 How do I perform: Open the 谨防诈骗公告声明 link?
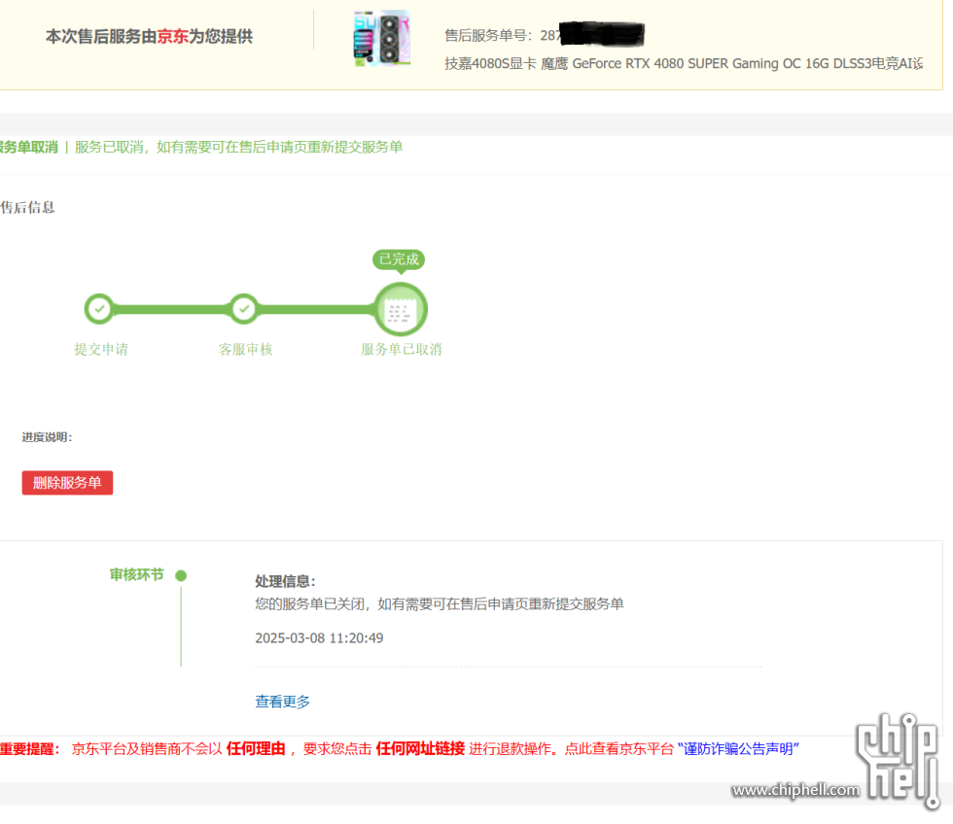(x=738, y=749)
